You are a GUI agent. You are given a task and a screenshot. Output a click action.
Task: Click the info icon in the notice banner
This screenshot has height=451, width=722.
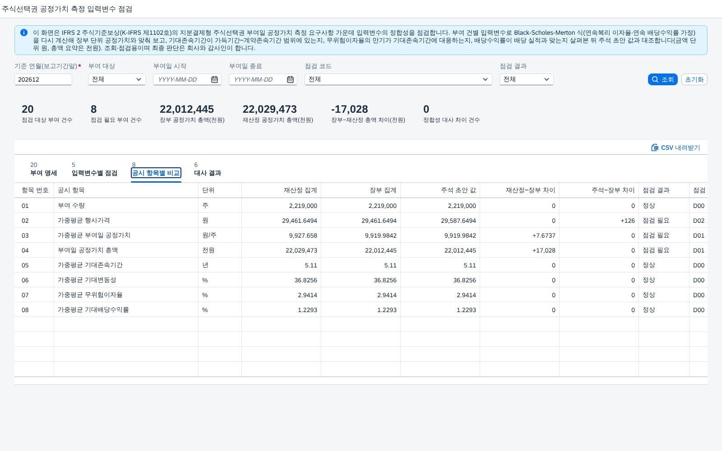point(24,32)
